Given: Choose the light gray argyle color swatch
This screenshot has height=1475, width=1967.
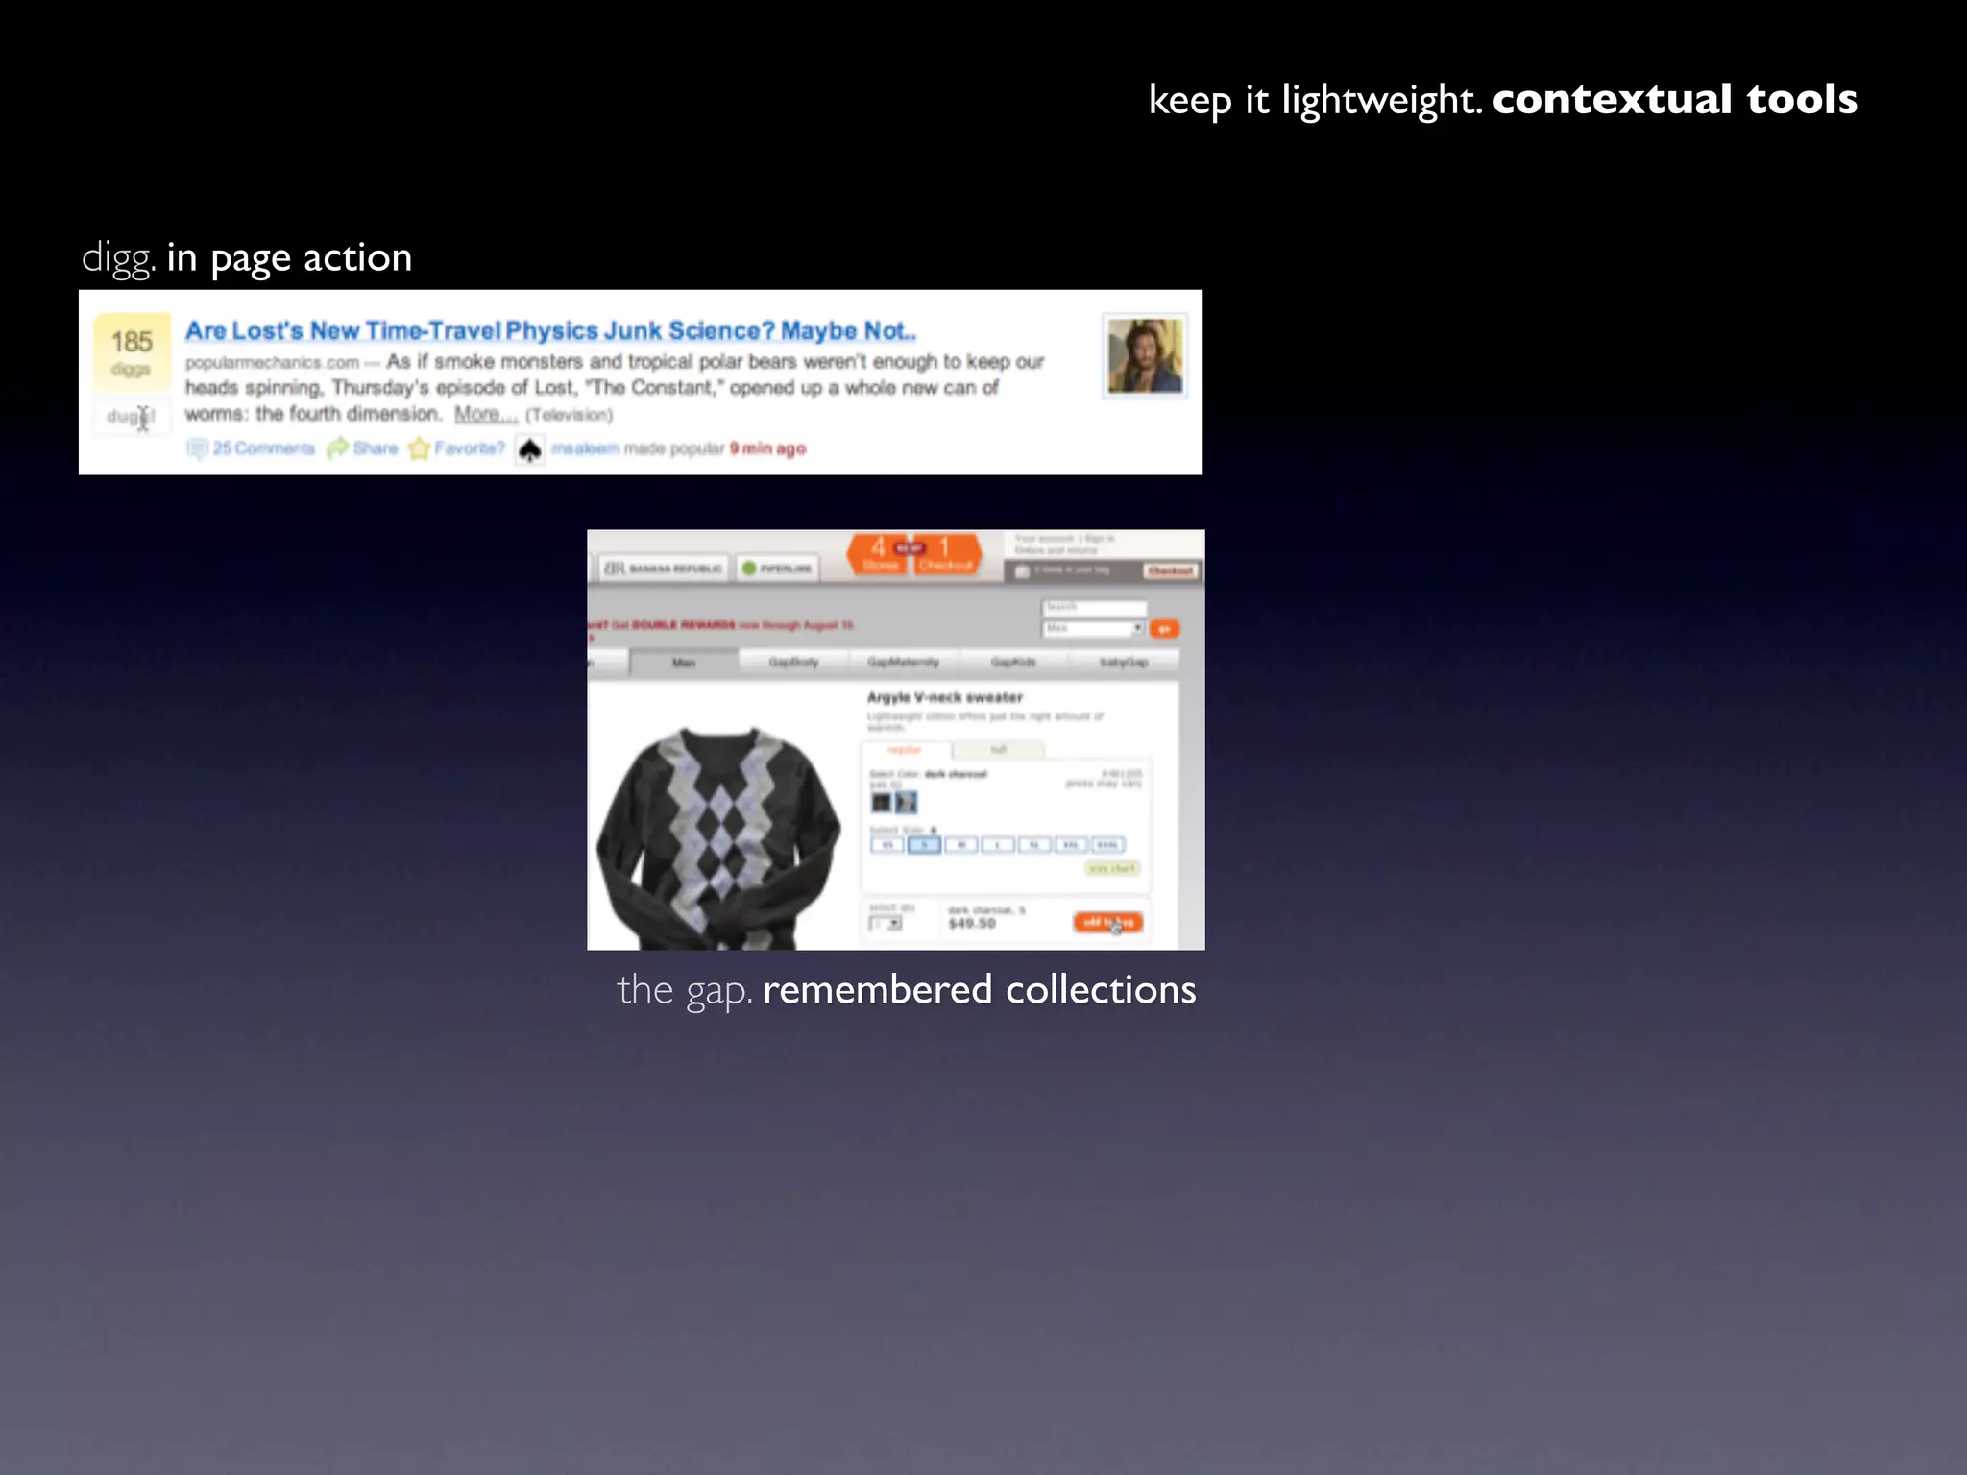Looking at the screenshot, I should coord(906,803).
